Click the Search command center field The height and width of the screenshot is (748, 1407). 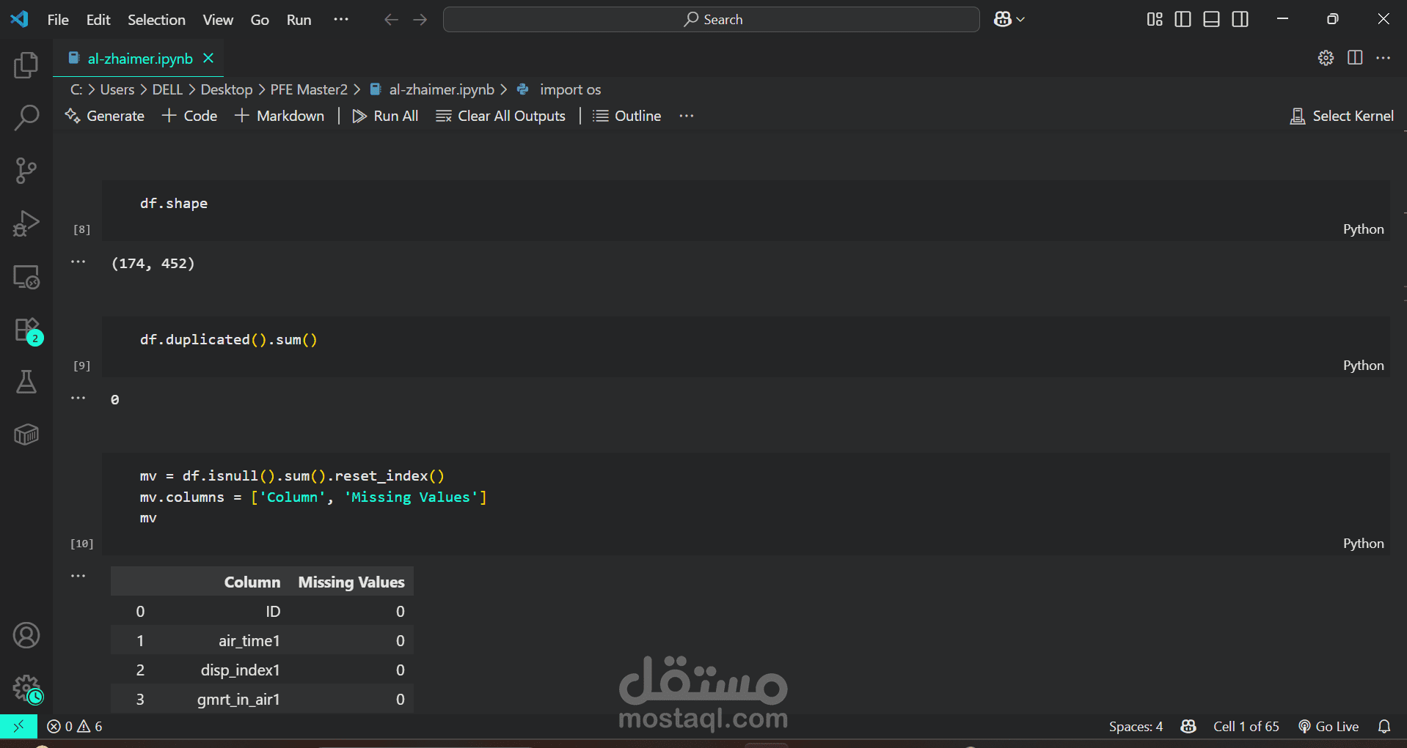pyautogui.click(x=711, y=20)
